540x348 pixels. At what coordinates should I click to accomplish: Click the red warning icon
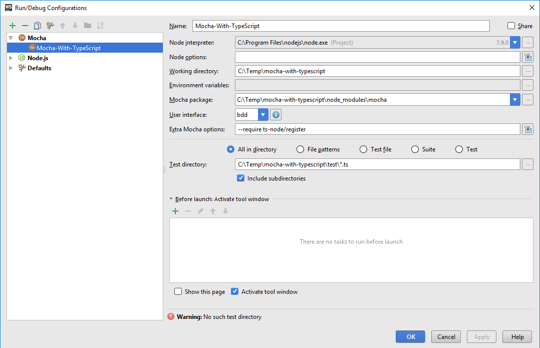coord(171,316)
